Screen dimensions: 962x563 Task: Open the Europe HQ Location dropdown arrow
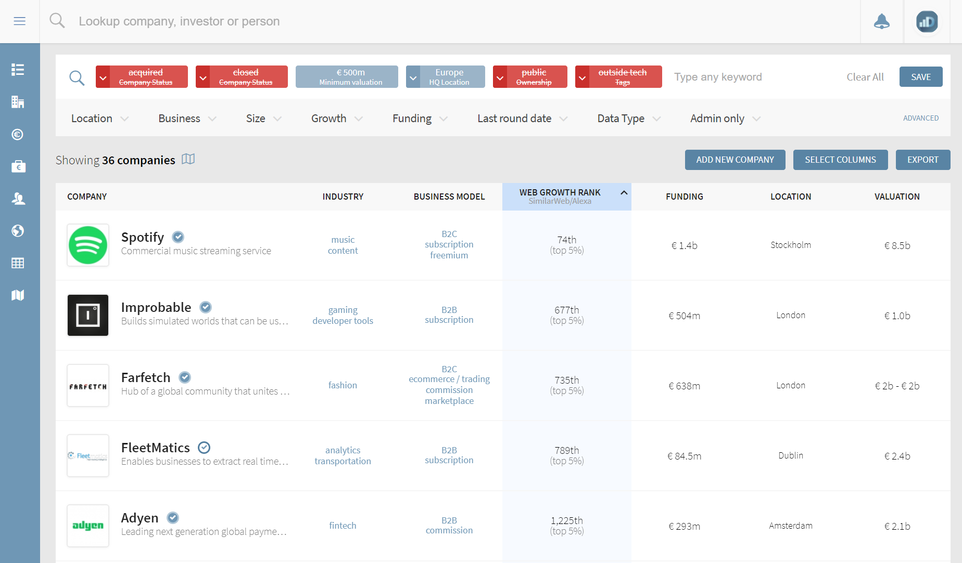point(413,77)
